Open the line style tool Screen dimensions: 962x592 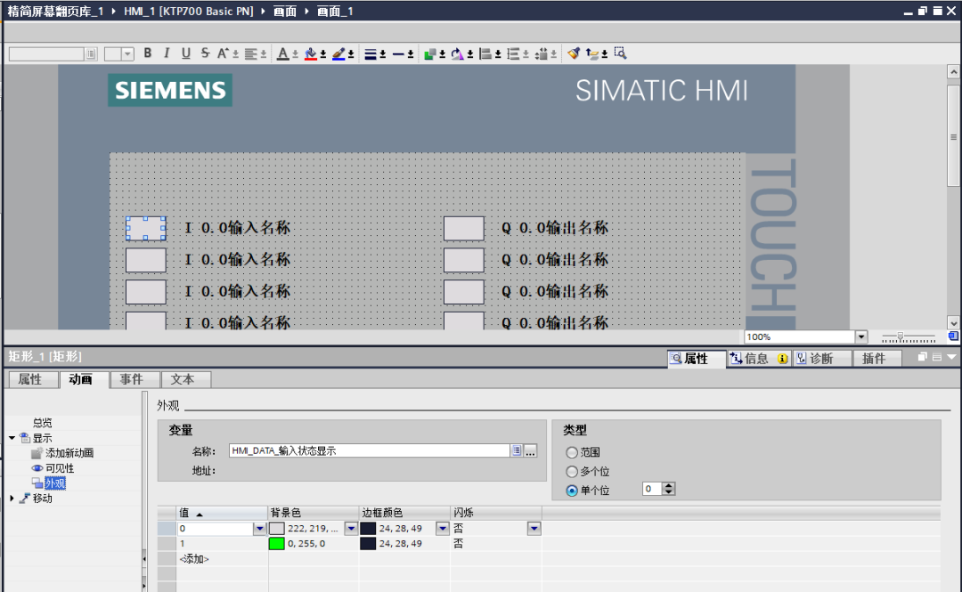pyautogui.click(x=398, y=54)
